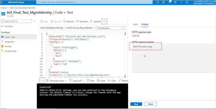216x109 pixels.
Task: Open Azf_Final_Test_MgmtIdentity breadcrumb link
Action: tap(22, 8)
